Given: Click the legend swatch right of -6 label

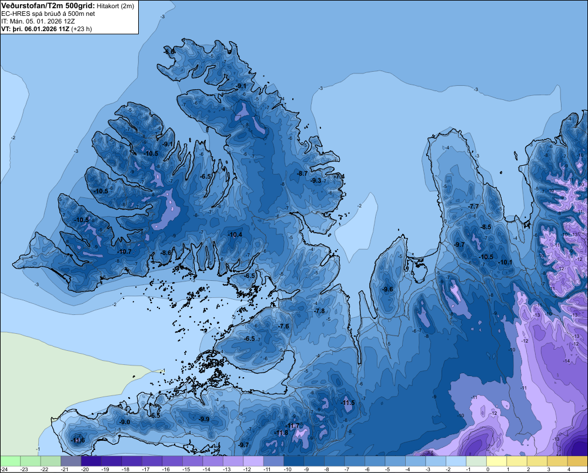Looking at the screenshot, I should tap(375, 461).
